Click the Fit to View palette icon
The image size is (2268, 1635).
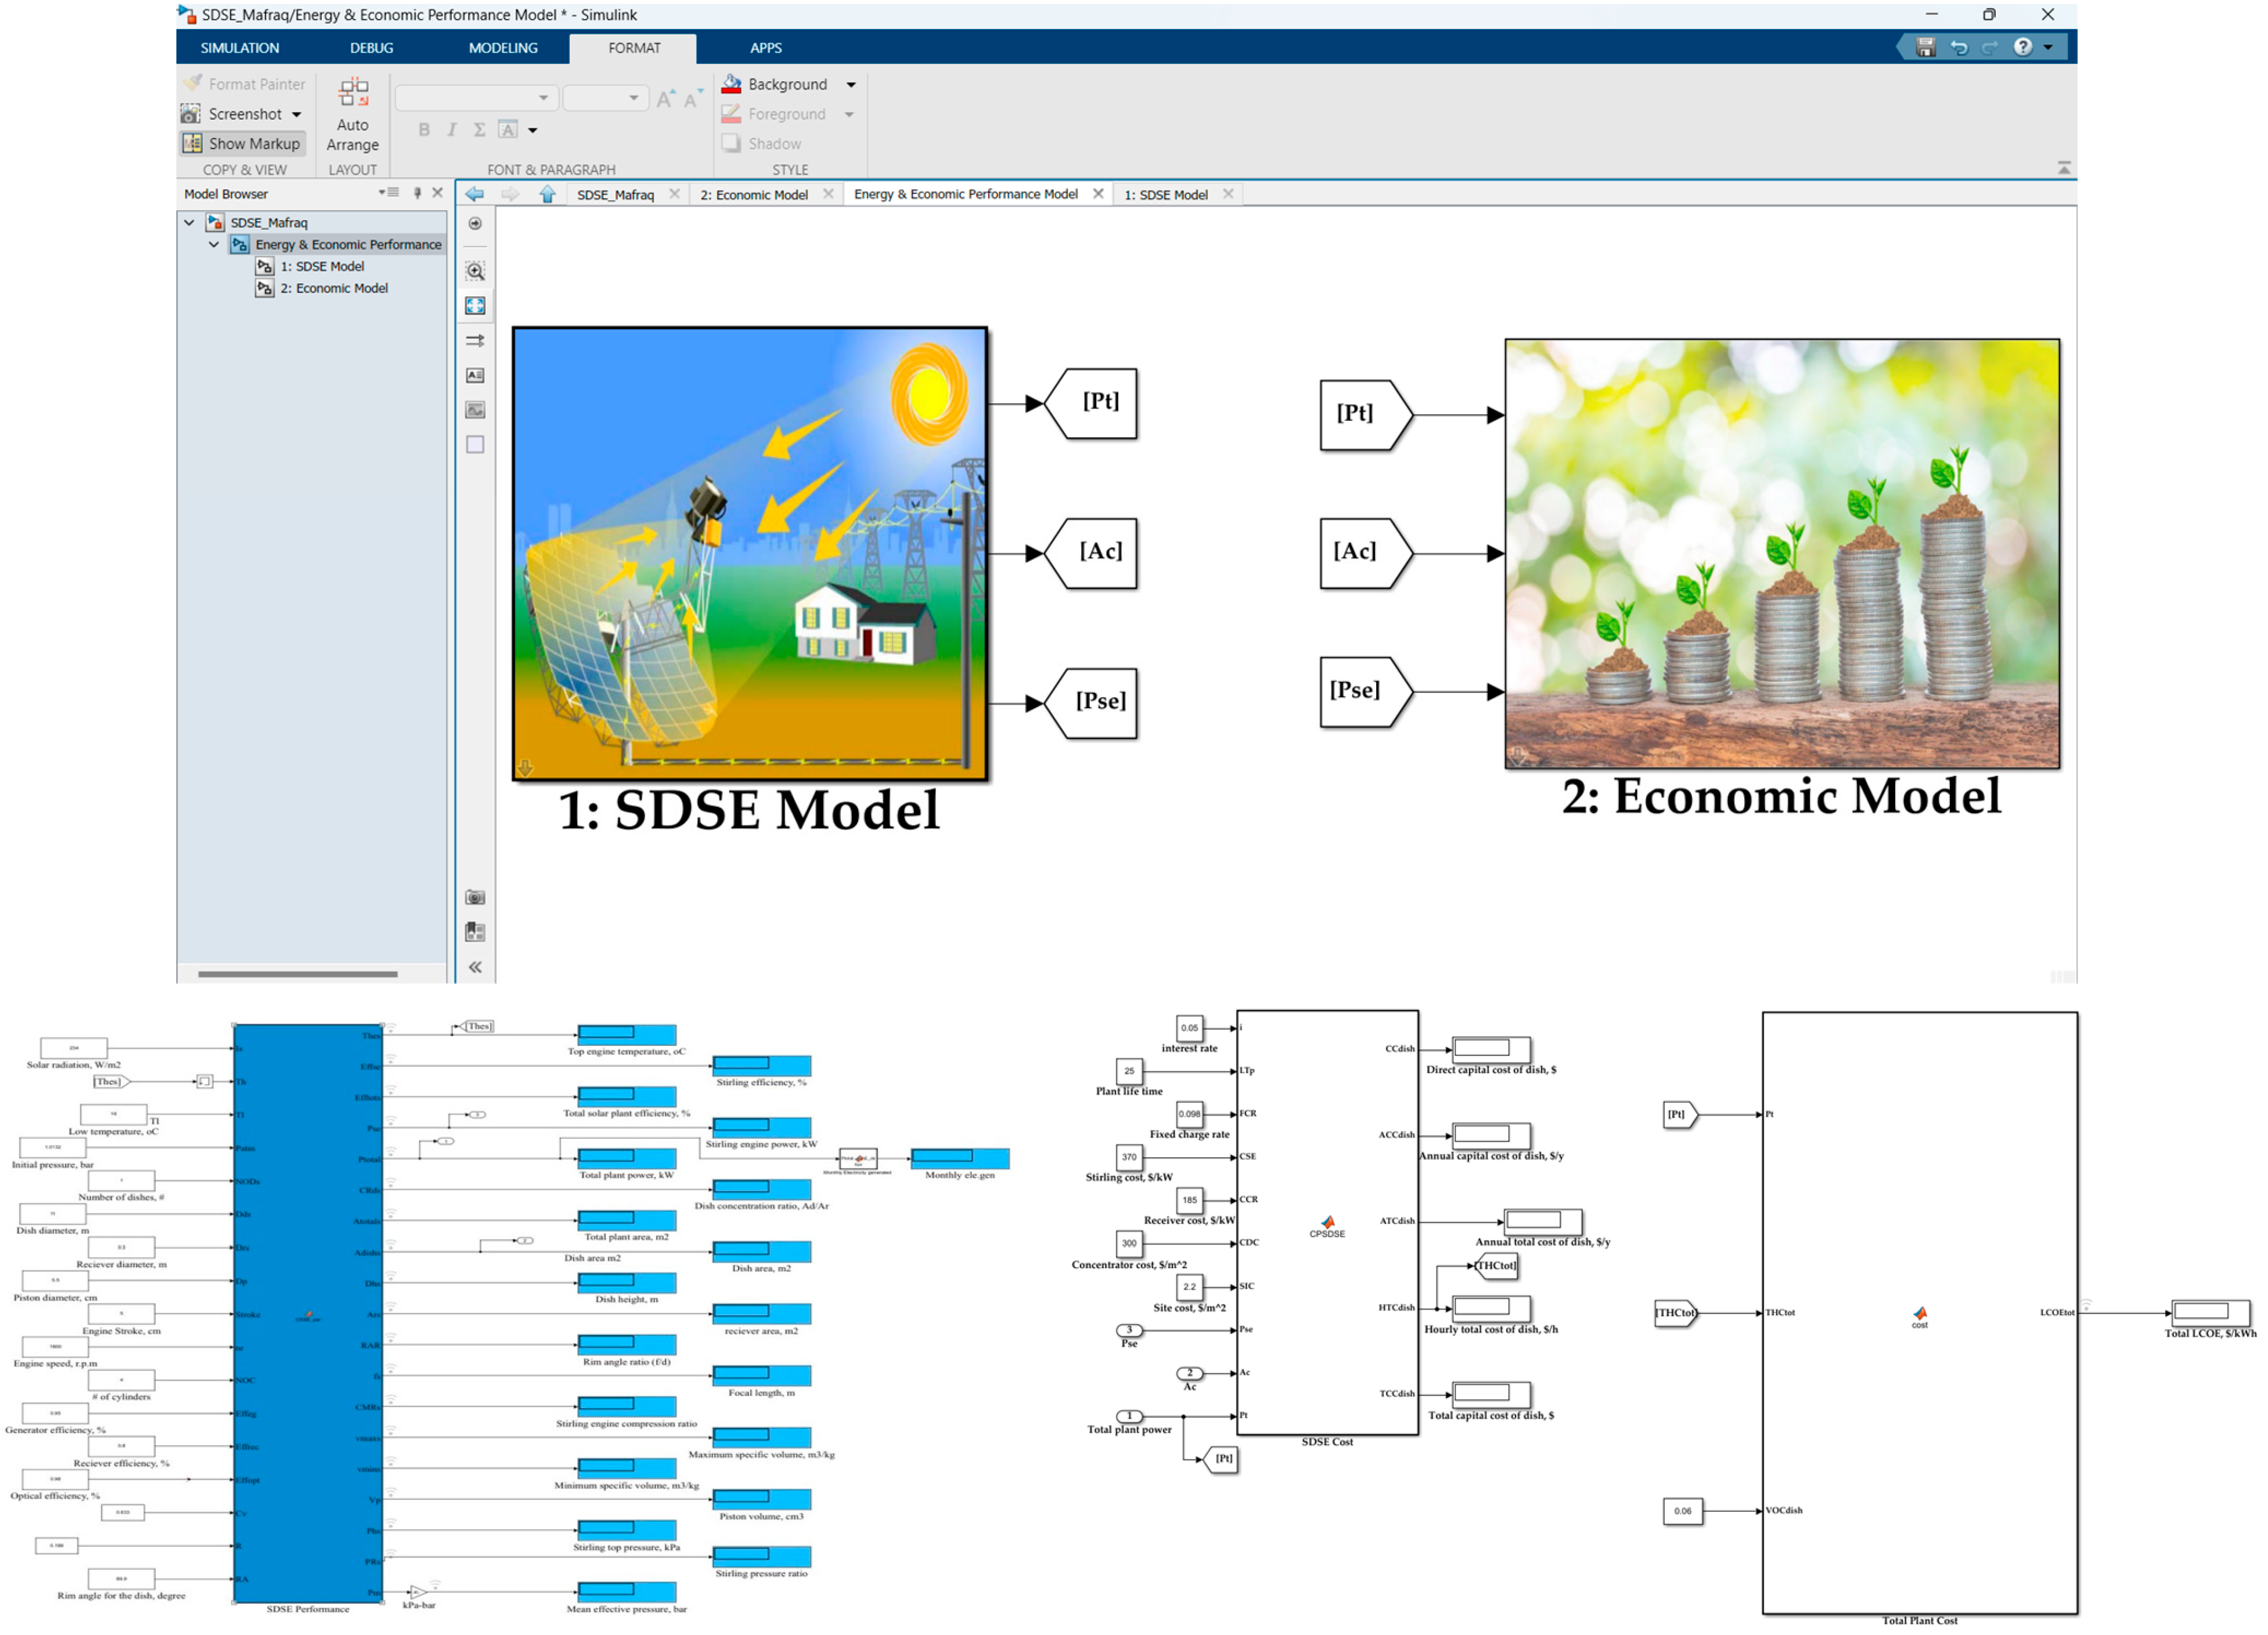pos(475,306)
